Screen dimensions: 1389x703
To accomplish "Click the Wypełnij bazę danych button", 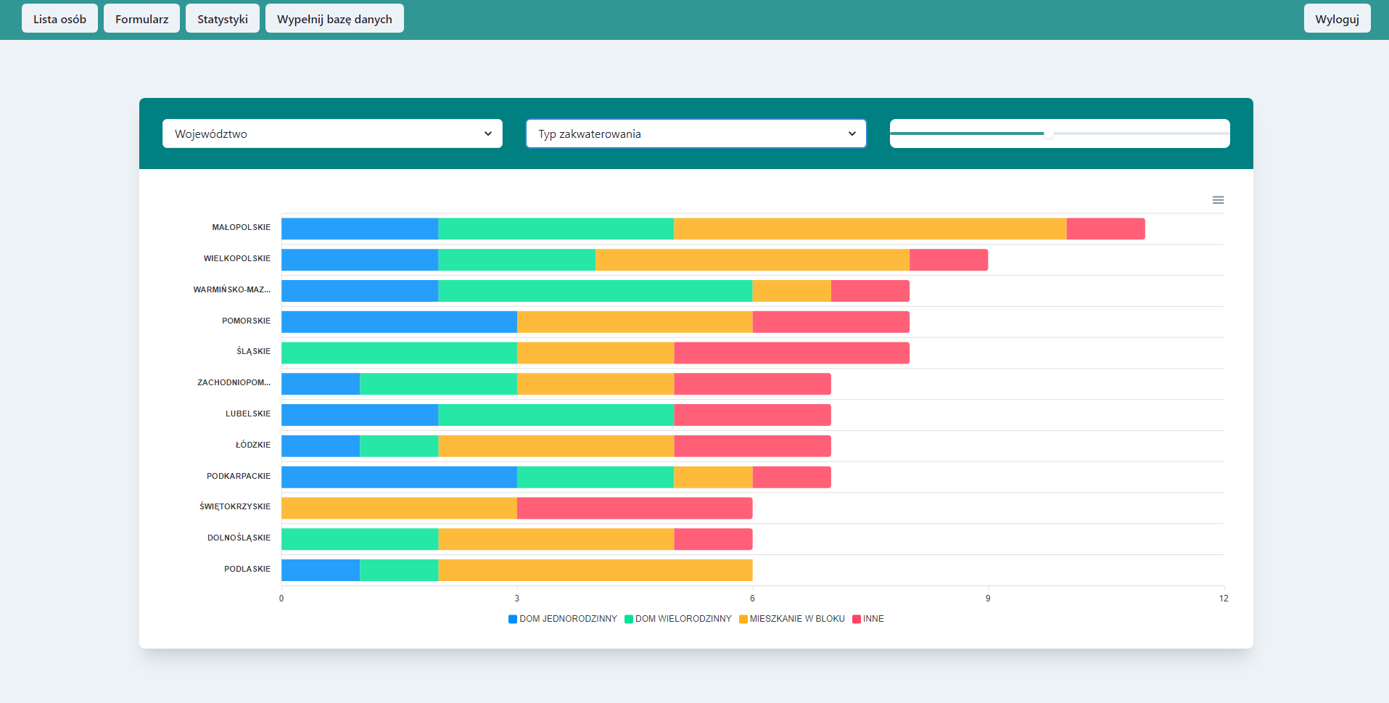I will click(x=334, y=18).
